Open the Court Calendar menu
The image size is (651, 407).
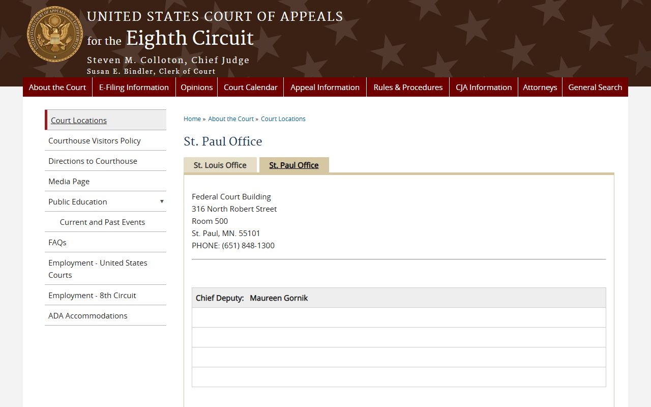point(250,87)
